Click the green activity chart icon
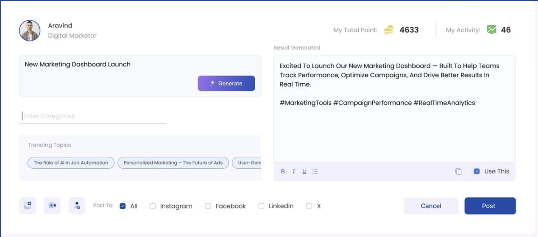The image size is (538, 237). pyautogui.click(x=491, y=30)
